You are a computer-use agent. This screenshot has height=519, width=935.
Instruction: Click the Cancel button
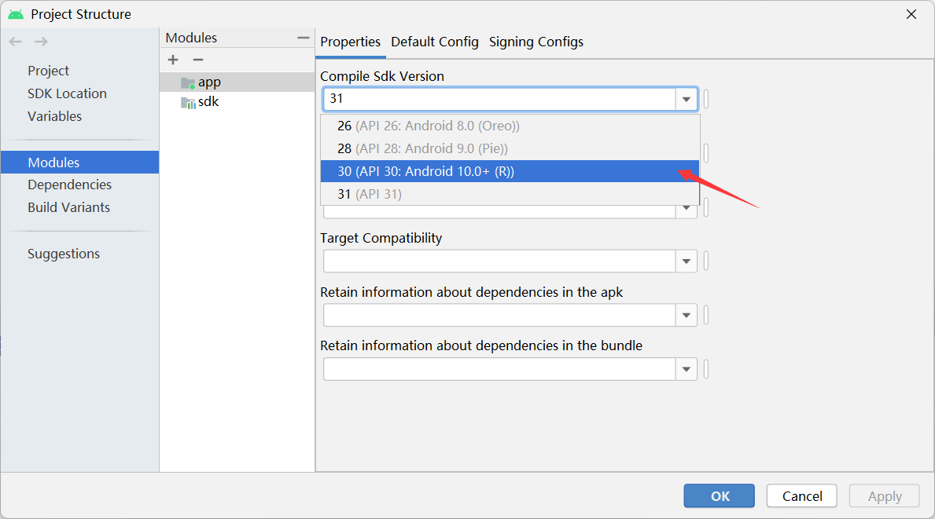801,495
